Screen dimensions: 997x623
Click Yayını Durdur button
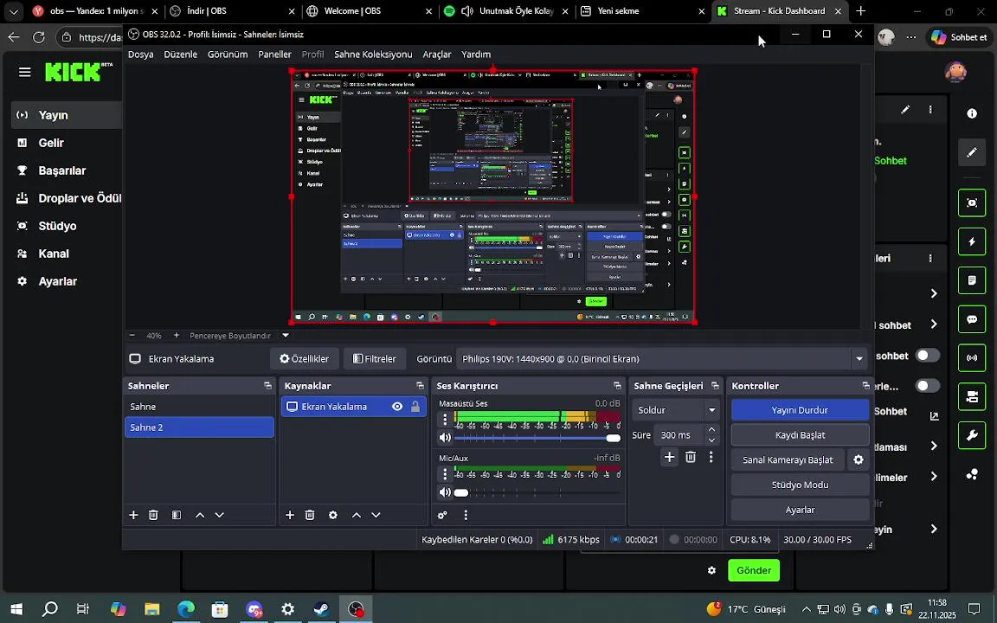point(800,410)
